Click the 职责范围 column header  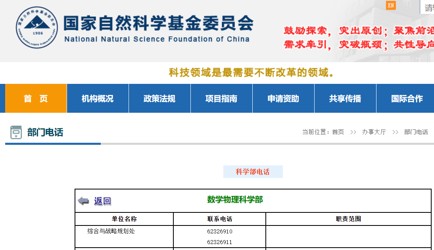click(x=348, y=219)
